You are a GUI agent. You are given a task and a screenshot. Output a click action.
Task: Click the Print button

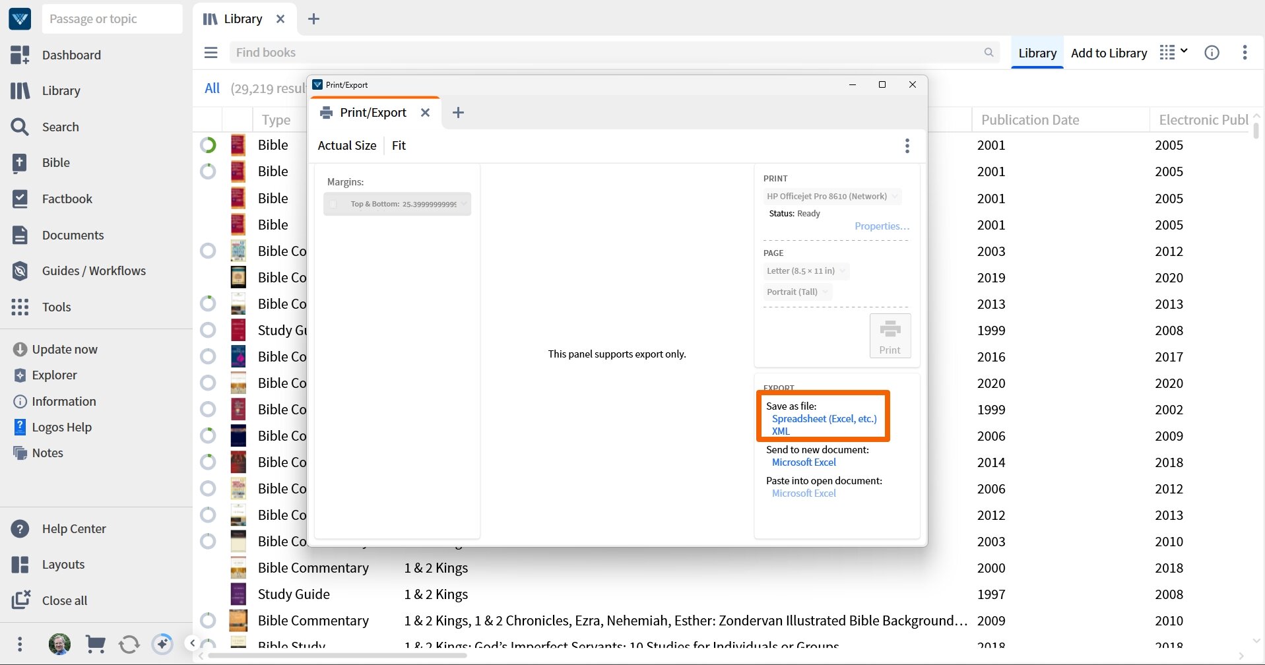[890, 336]
